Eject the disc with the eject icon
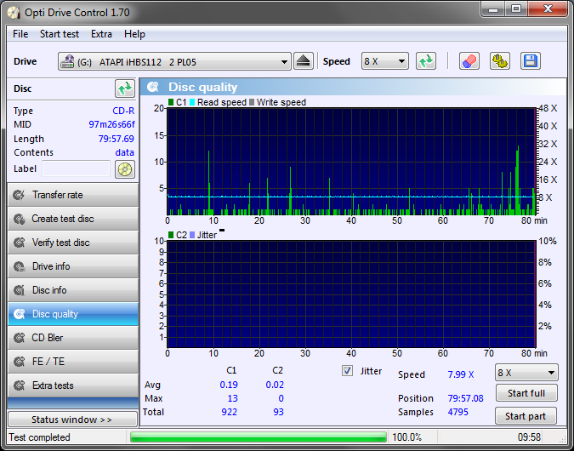The width and height of the screenshot is (574, 451). [x=304, y=61]
